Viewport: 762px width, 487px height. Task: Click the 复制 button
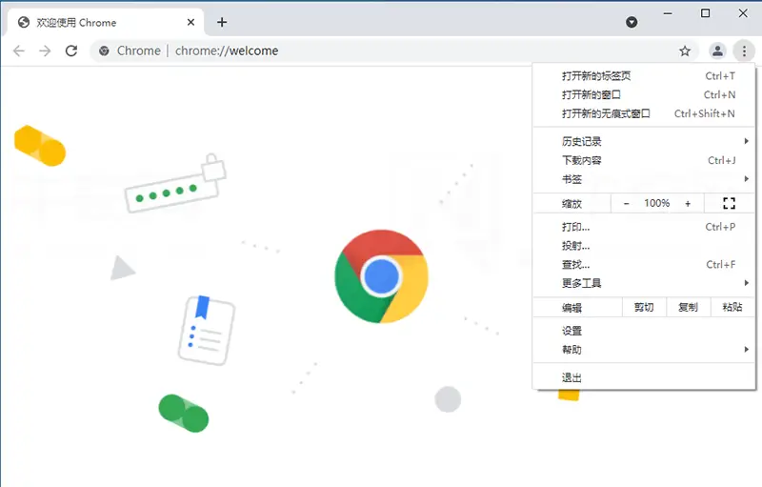[x=688, y=307]
